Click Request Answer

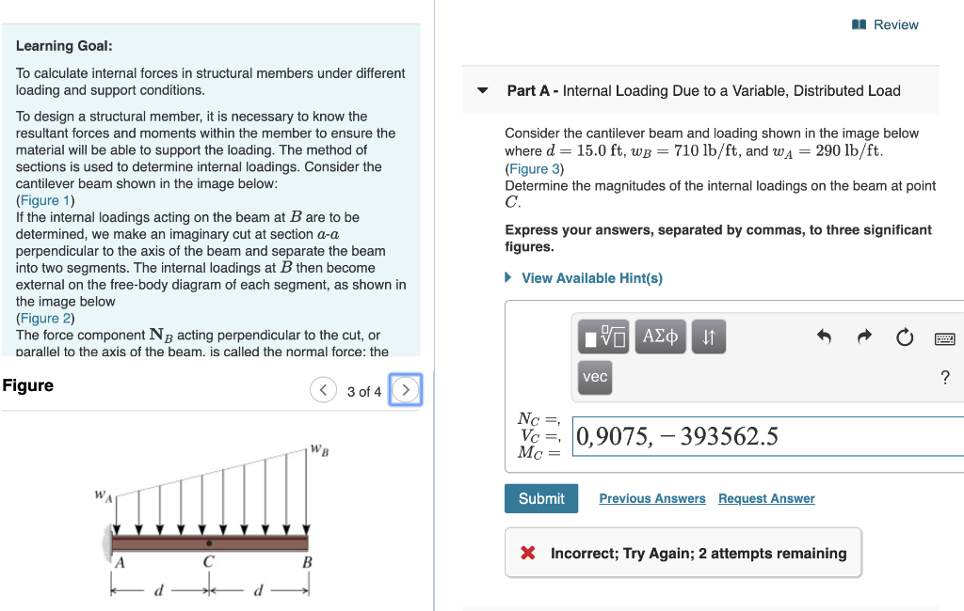pyautogui.click(x=765, y=498)
